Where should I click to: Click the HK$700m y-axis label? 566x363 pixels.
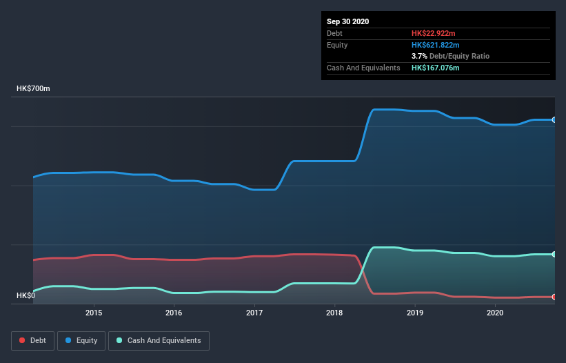33,88
